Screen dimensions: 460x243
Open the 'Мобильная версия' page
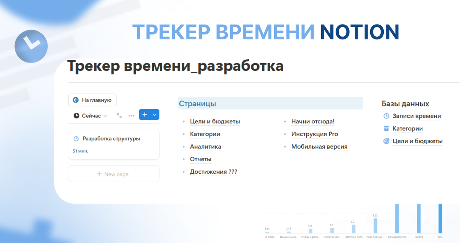[x=320, y=146]
